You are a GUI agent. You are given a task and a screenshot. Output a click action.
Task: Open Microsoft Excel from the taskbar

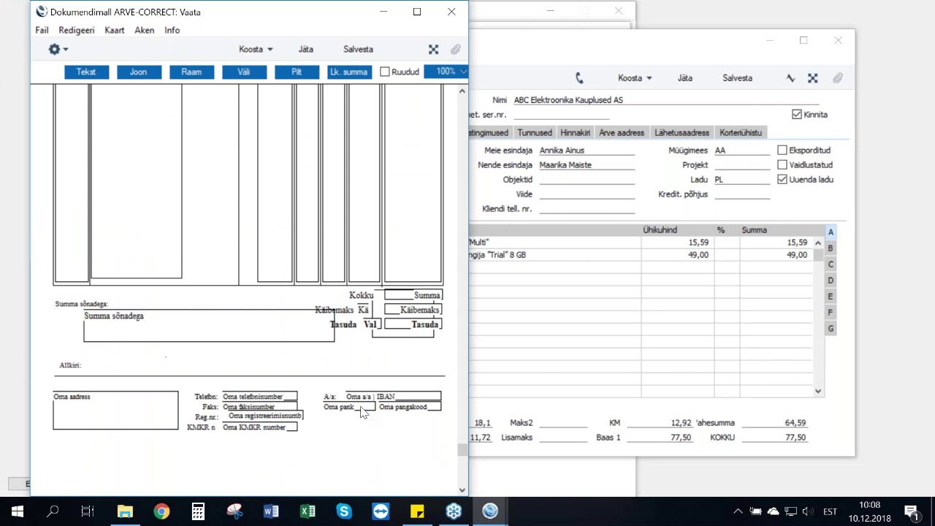tap(308, 511)
